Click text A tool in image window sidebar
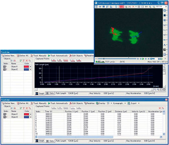 point(165,45)
